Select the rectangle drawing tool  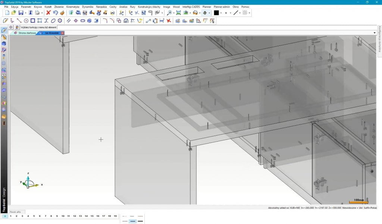(32, 21)
